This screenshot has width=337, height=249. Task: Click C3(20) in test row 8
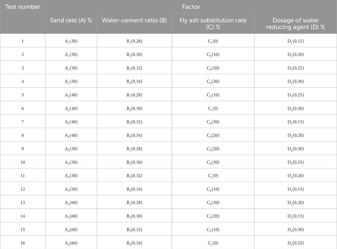(213, 135)
